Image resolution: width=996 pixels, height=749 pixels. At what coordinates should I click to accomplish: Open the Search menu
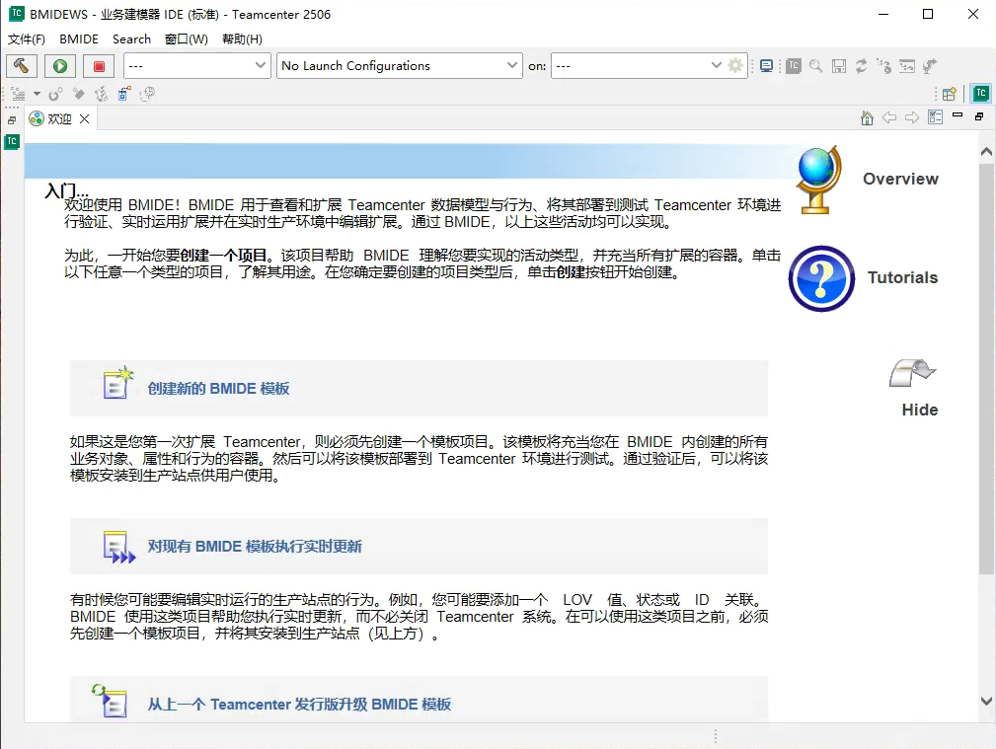(x=131, y=39)
